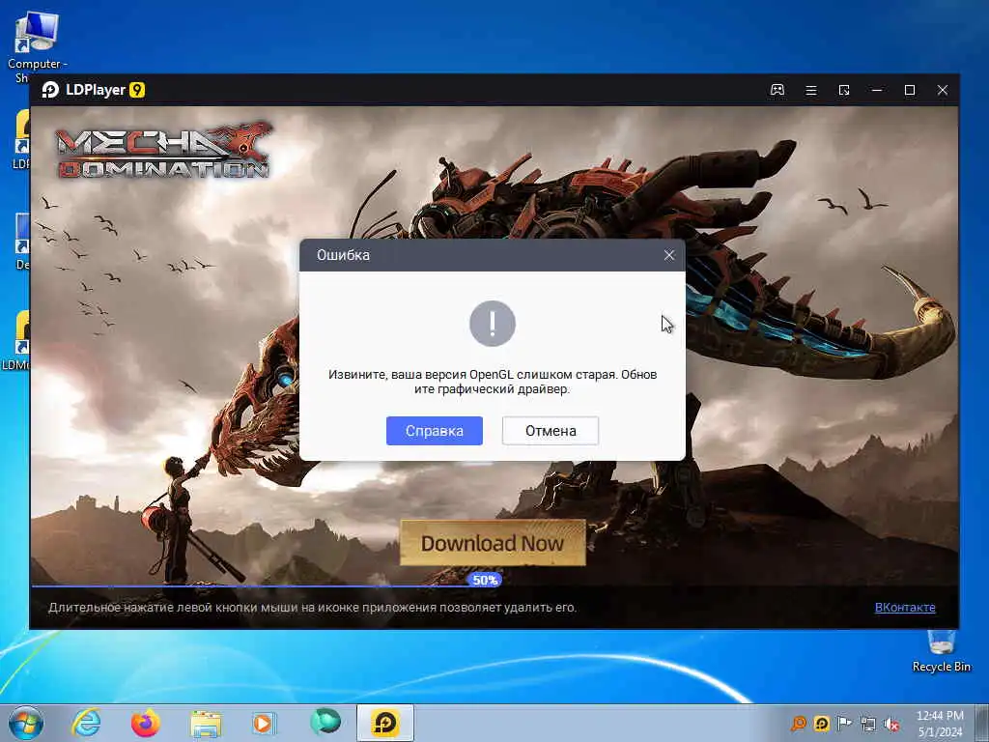Click the Mecha Domination logo

coord(164,151)
